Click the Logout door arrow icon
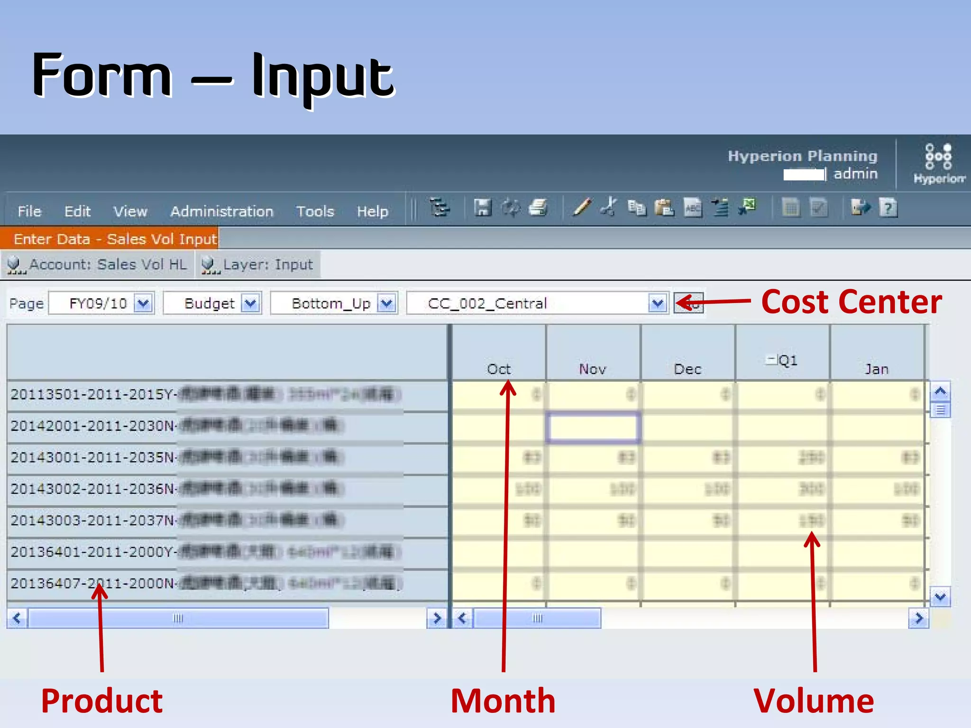The width and height of the screenshot is (971, 728). point(861,208)
